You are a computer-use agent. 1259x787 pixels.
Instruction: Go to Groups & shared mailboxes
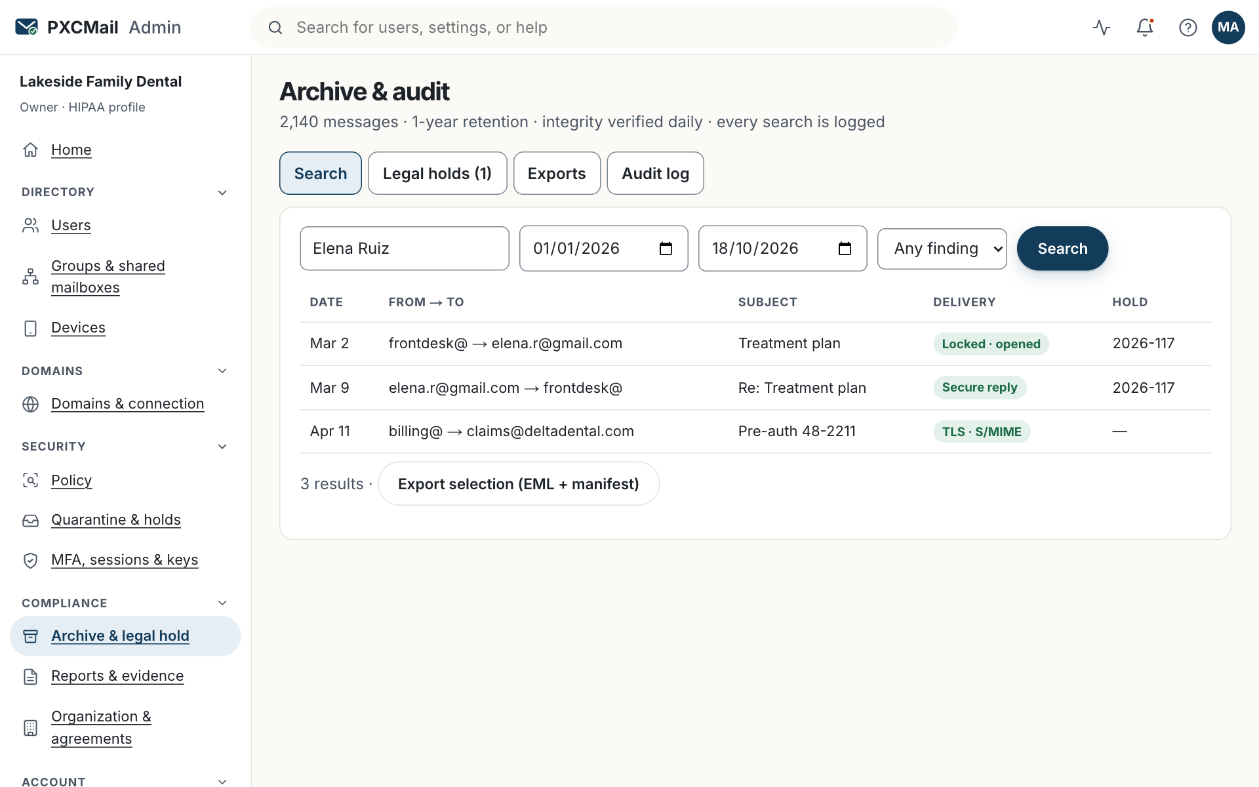tap(108, 277)
